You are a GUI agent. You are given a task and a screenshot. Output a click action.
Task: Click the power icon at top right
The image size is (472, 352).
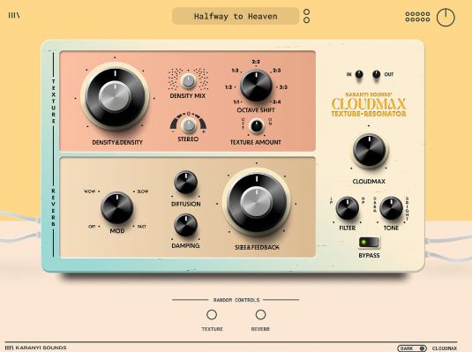click(446, 18)
